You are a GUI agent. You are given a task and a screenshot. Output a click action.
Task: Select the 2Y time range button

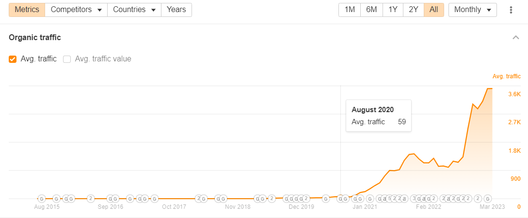(413, 10)
